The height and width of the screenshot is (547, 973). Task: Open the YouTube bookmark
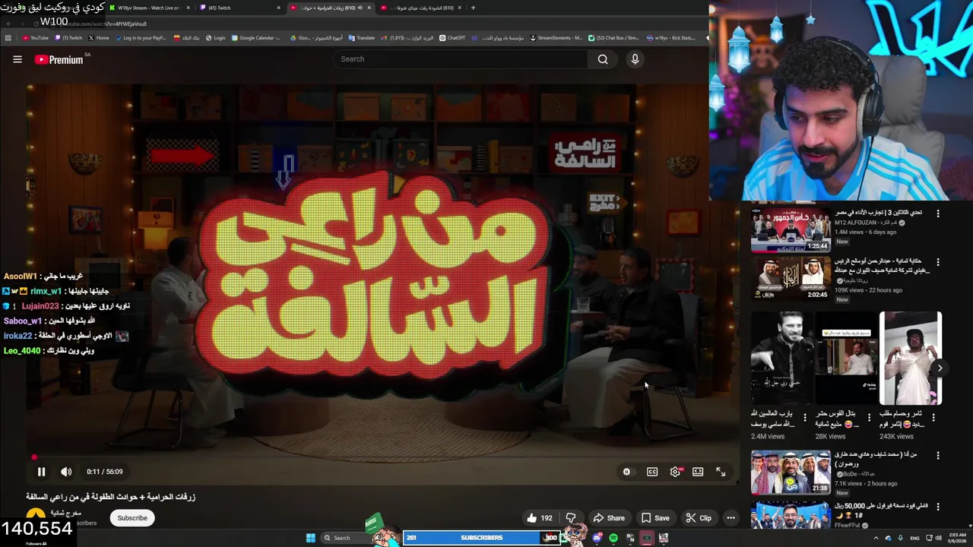[35, 38]
